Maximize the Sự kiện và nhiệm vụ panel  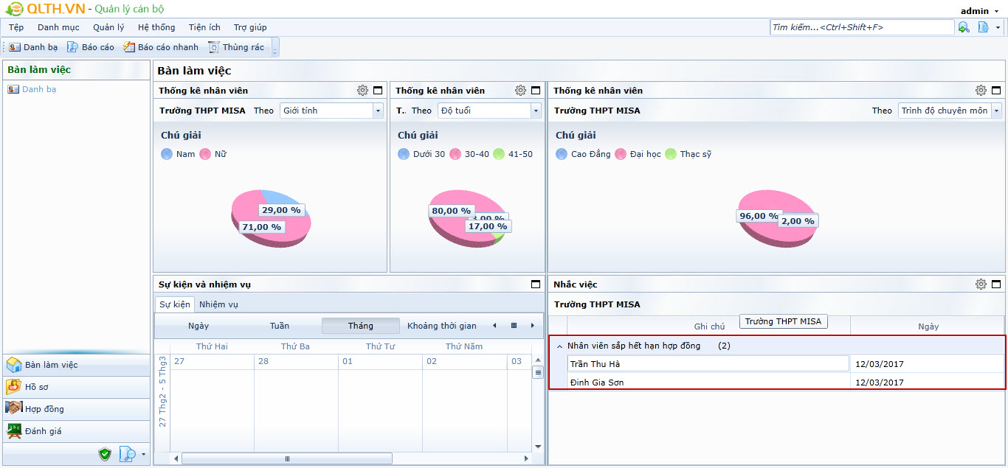click(x=536, y=284)
